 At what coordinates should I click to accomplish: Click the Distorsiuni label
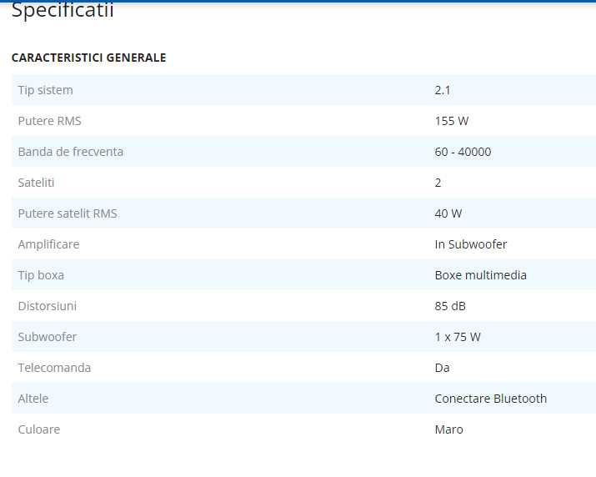point(48,306)
